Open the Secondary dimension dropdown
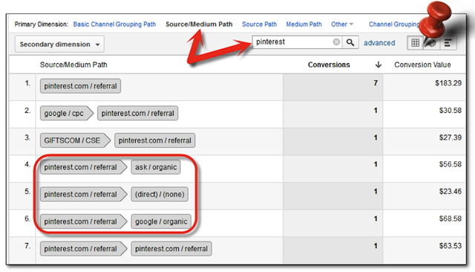Viewport: 475px width, 272px height. click(x=59, y=45)
